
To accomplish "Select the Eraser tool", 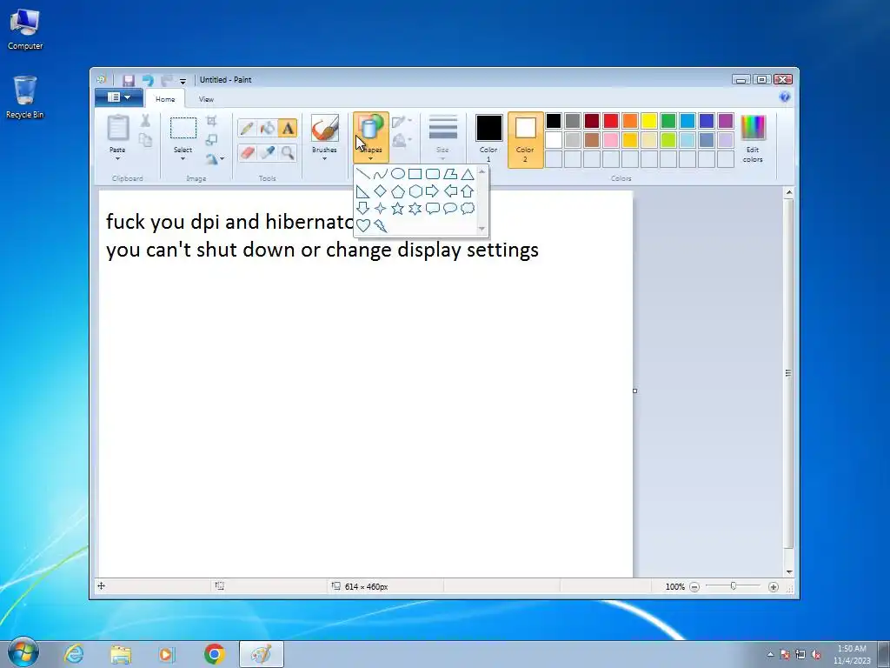I will (x=246, y=152).
